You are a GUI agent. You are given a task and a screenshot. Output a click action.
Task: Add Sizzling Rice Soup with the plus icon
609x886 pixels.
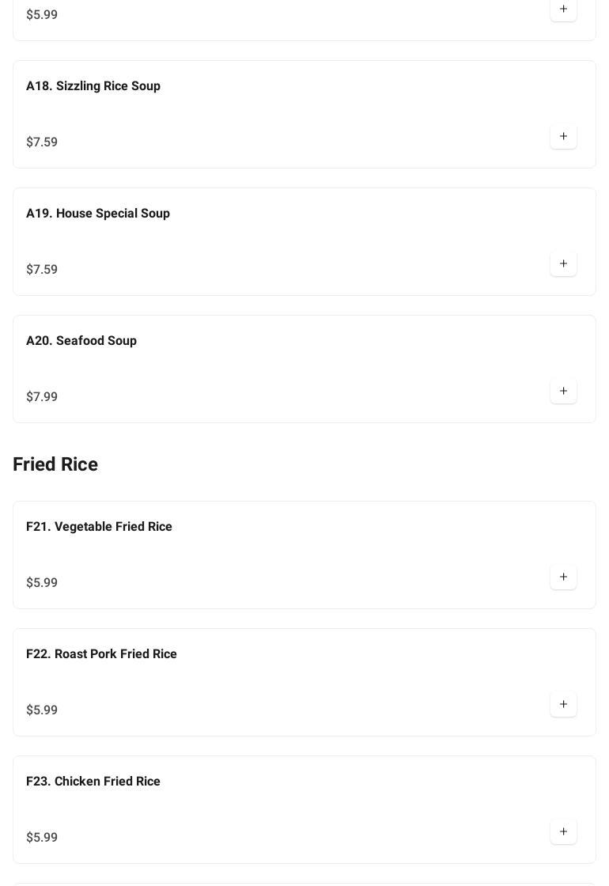pos(563,137)
